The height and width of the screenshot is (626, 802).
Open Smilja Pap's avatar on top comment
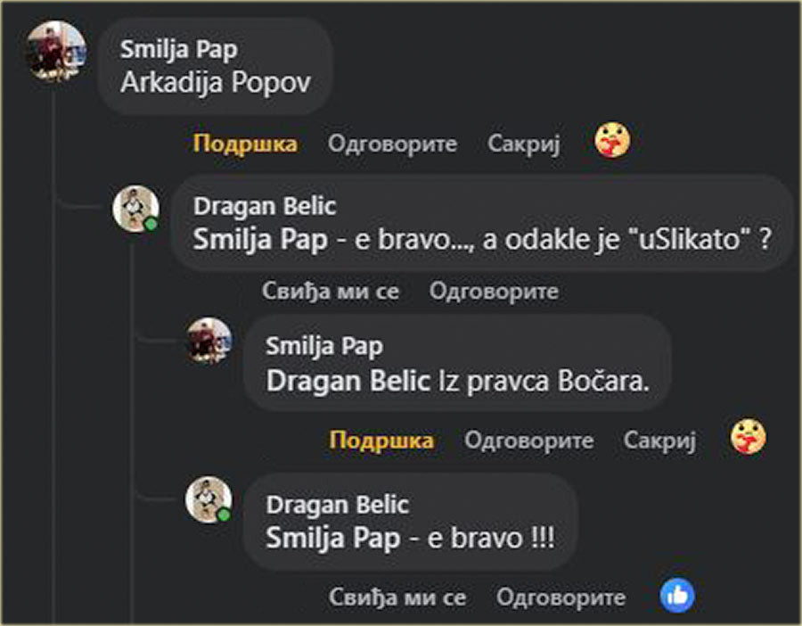click(x=56, y=51)
